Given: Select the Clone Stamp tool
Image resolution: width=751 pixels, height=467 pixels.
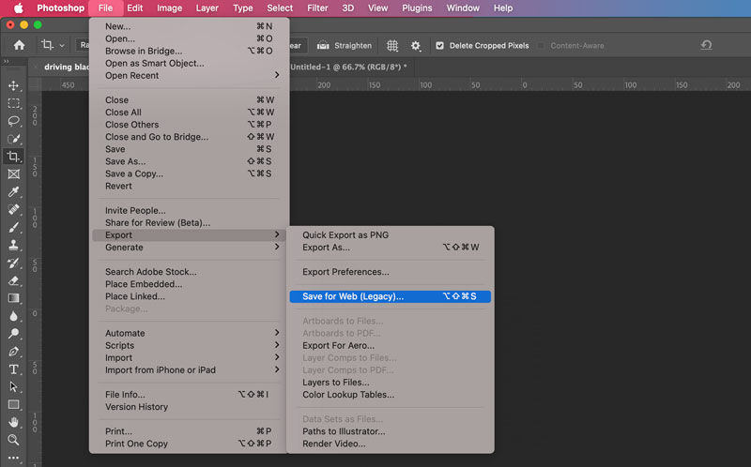Looking at the screenshot, I should pos(13,245).
